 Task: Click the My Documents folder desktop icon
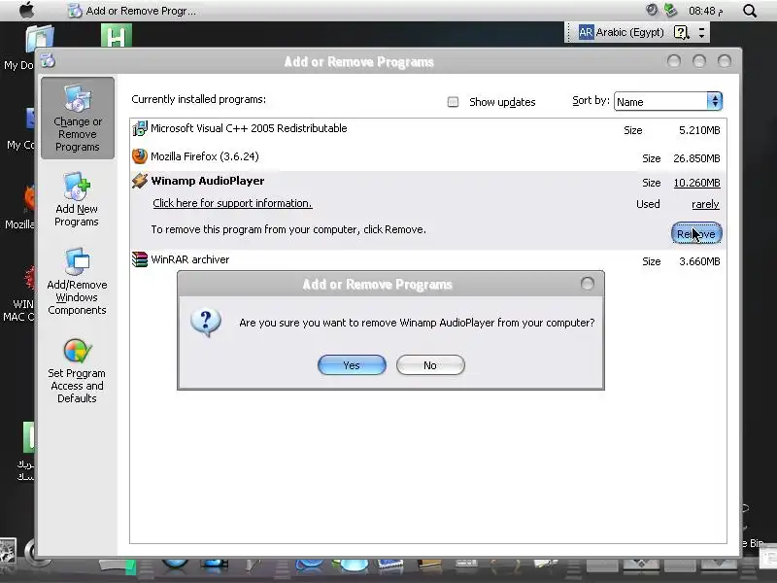[40, 37]
